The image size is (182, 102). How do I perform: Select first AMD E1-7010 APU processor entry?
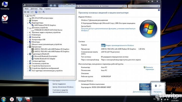(52, 49)
